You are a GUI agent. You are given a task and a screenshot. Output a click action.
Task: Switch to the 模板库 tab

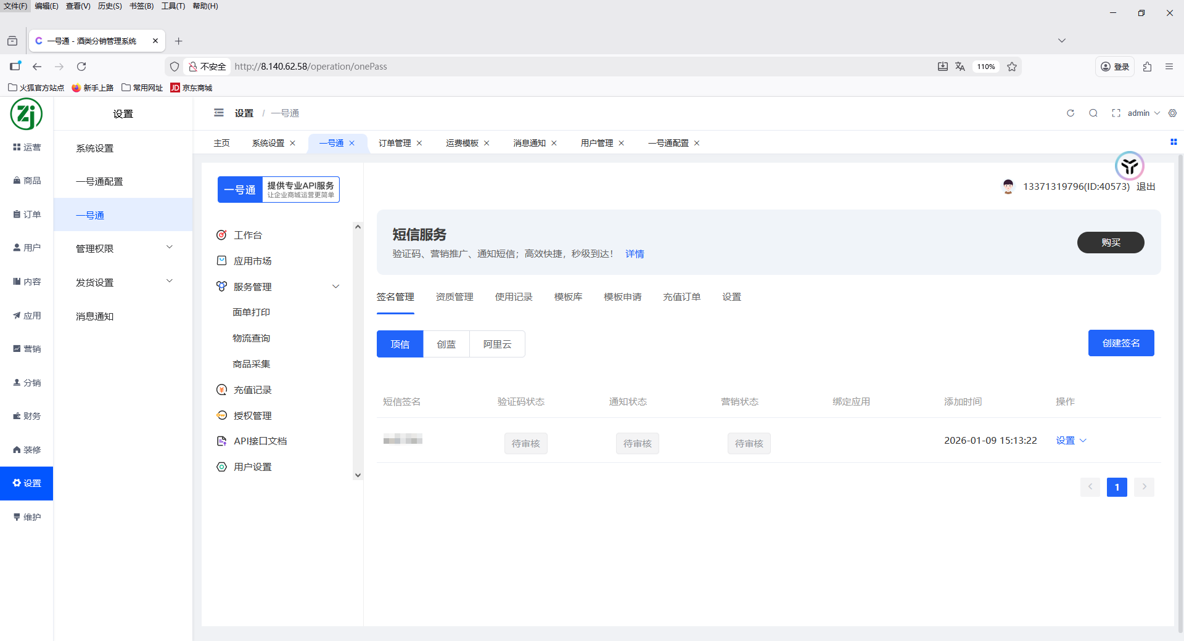tap(568, 297)
